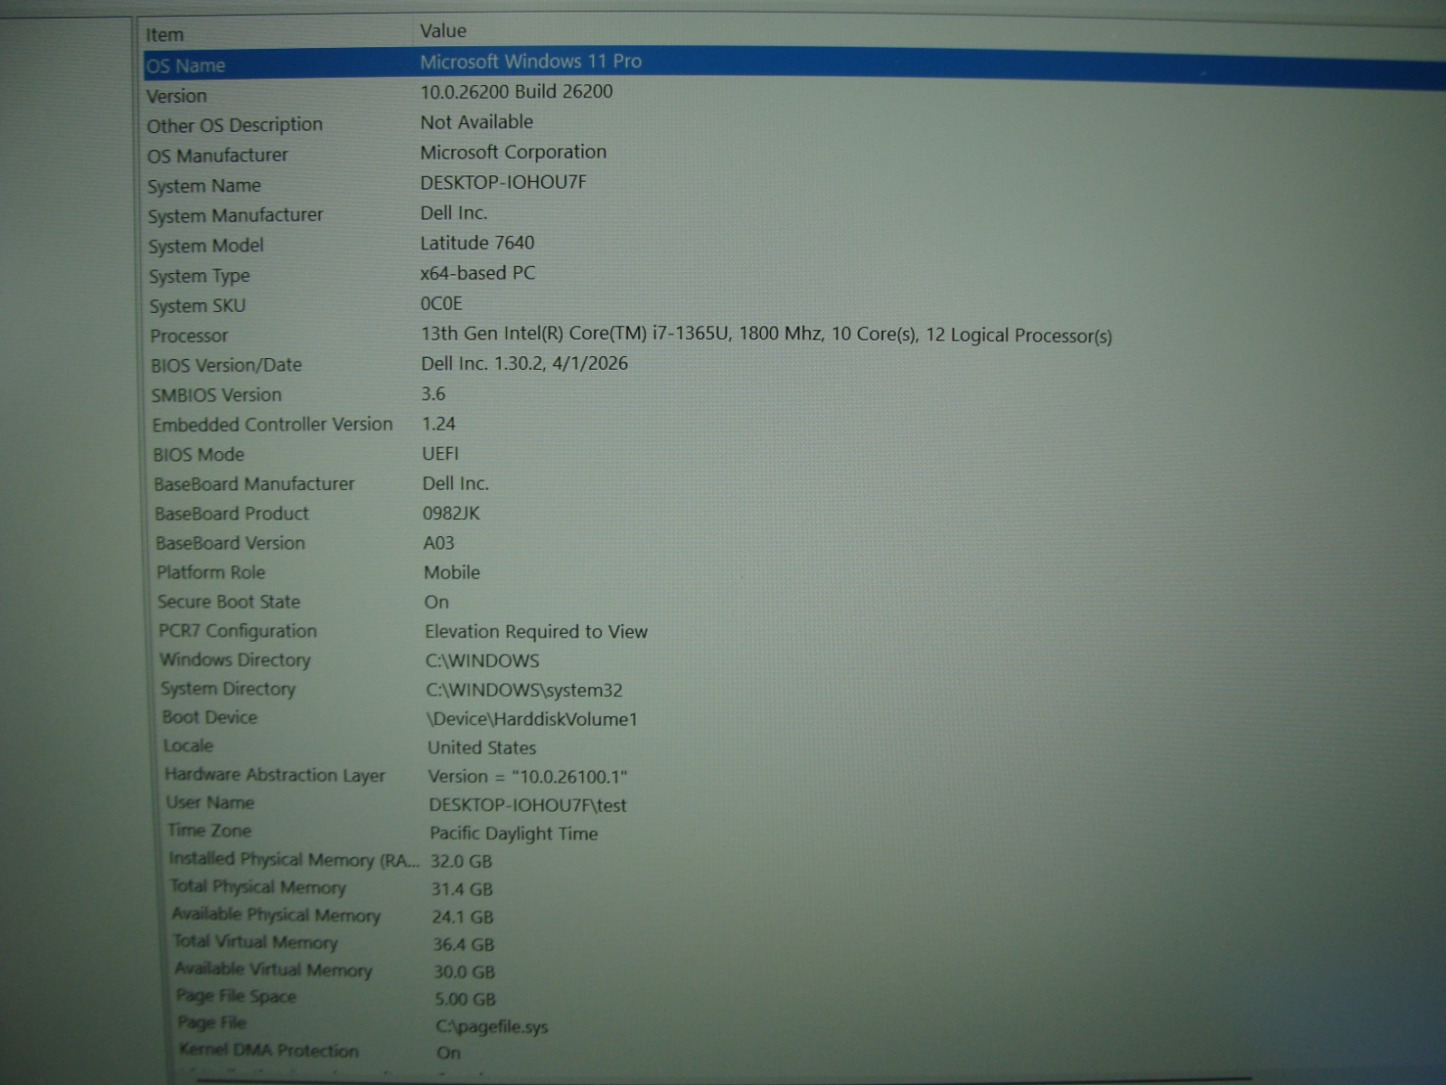The image size is (1446, 1085).
Task: Select the OS Manufacturer label
Action: pos(218,156)
